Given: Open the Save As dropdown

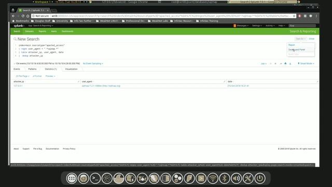Looking at the screenshot, I should click(x=301, y=39).
